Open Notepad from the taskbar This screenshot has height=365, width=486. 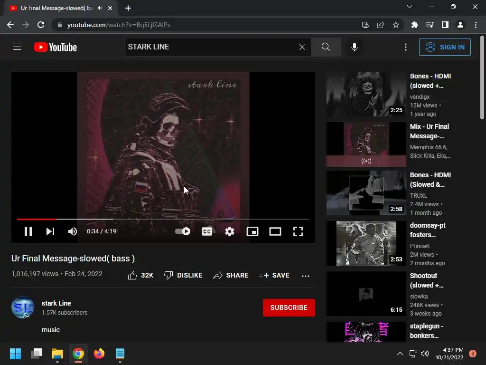click(120, 354)
